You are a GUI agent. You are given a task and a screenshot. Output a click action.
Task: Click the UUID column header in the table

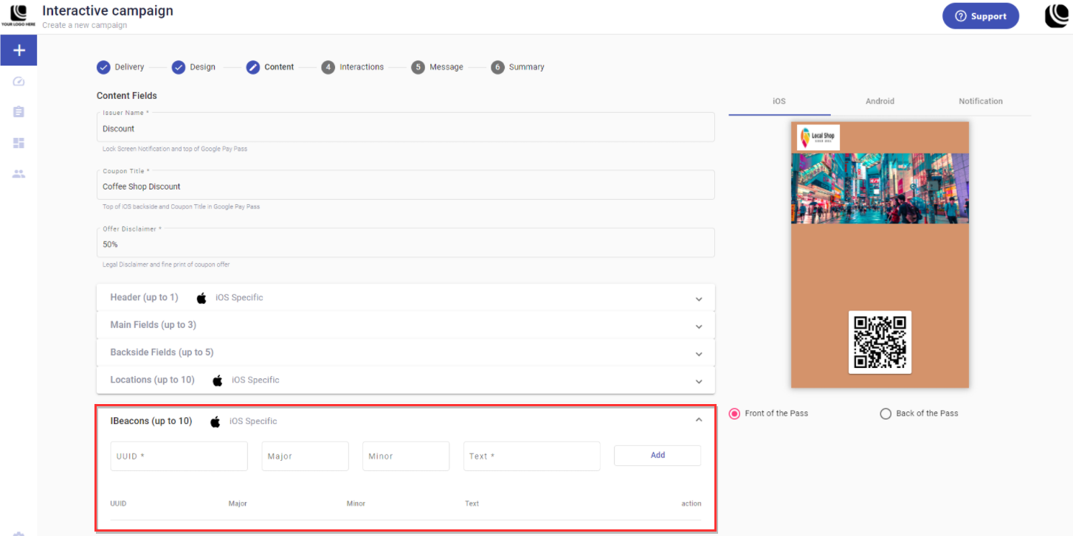click(118, 504)
